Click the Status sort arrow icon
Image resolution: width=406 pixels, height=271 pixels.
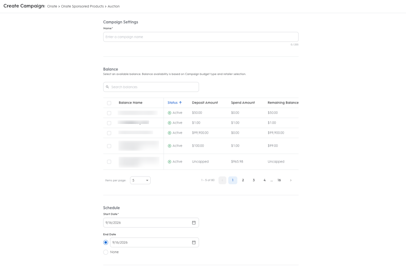tap(180, 103)
